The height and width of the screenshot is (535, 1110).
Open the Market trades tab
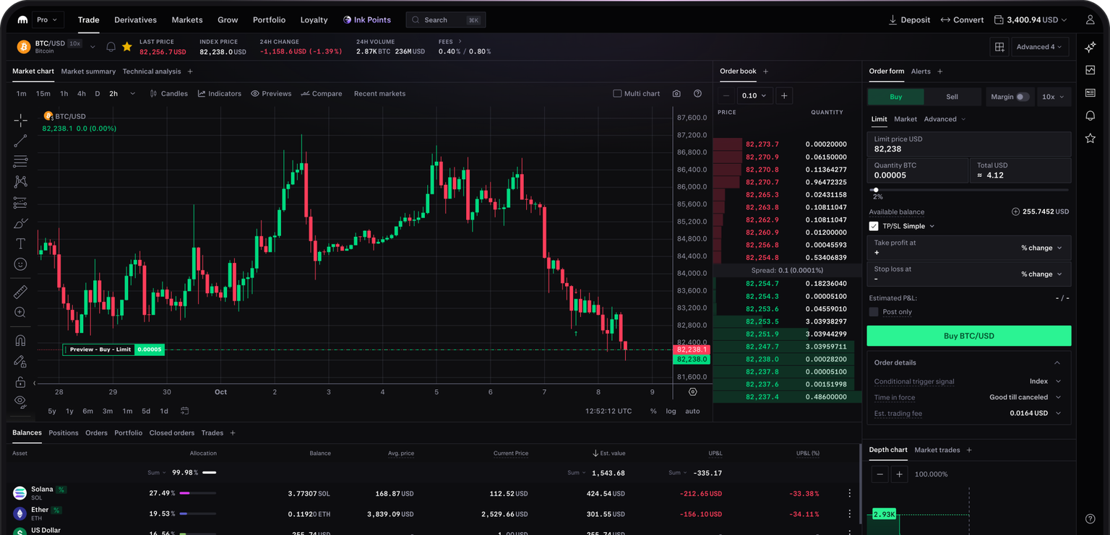coord(937,450)
